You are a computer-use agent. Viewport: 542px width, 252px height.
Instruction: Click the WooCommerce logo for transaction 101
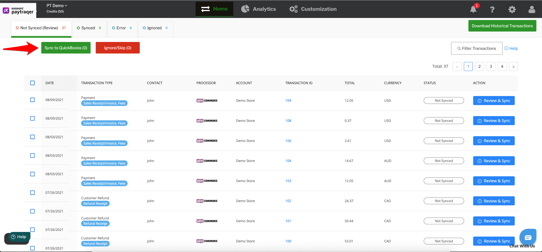(x=207, y=221)
